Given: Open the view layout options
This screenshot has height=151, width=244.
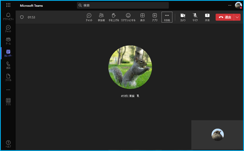Looking at the screenshot, I should pos(142,17).
